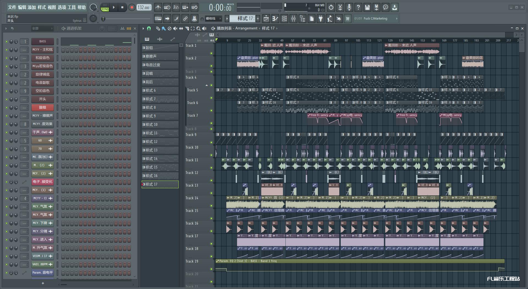Select the playlist delete tool
The height and width of the screenshot is (289, 528).
tap(169, 28)
